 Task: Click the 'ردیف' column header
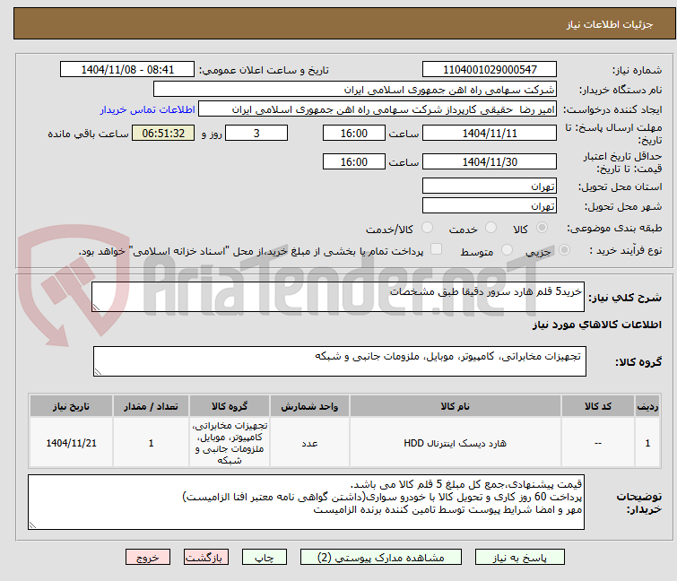tap(647, 406)
